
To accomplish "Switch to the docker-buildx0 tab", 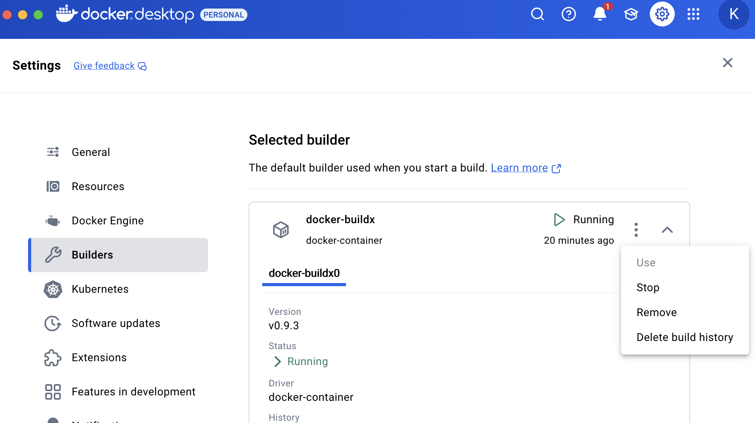I will 304,273.
